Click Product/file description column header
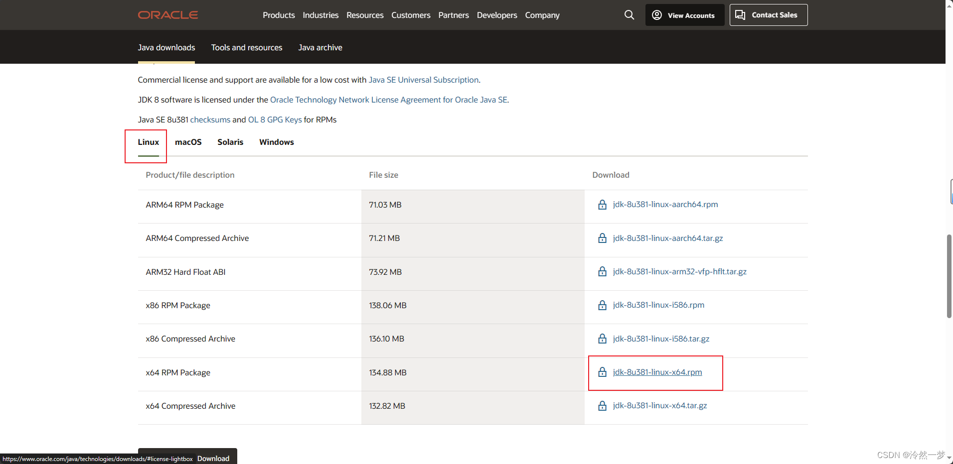Viewport: 953px width, 464px height. (x=190, y=175)
